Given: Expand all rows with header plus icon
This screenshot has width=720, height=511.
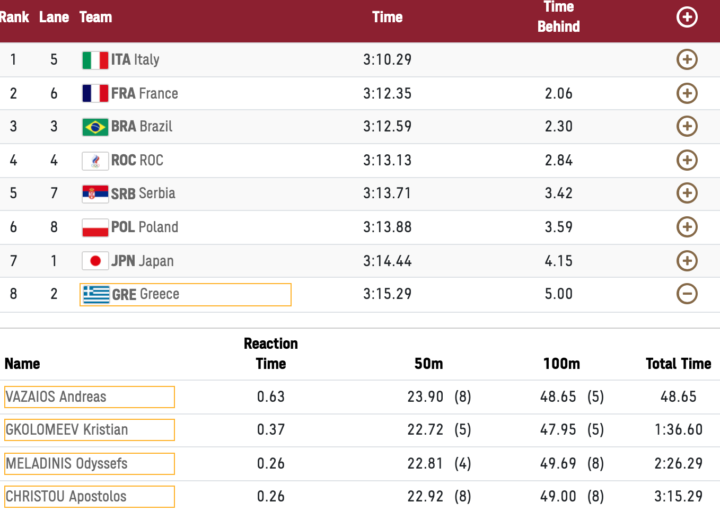Looking at the screenshot, I should pos(687,17).
